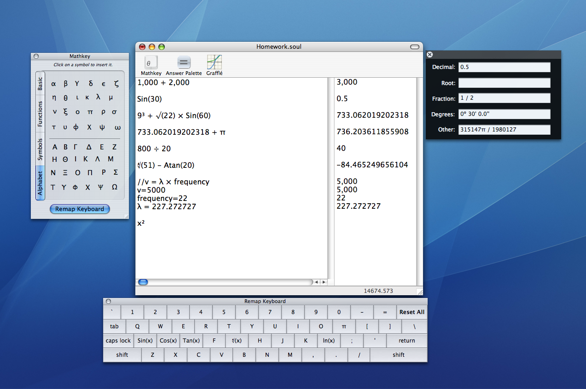Click into the Fraction field
Viewport: 586px width, 389px height.
tap(505, 98)
